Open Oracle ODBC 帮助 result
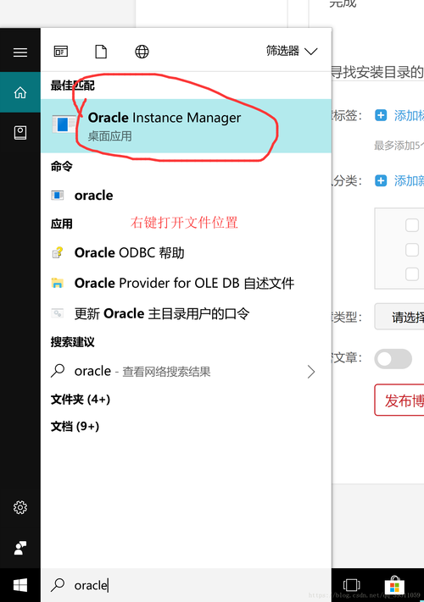Screen dimensions: 424x602 tap(186, 252)
